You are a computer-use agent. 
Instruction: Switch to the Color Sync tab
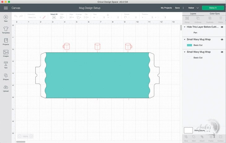coord(215,14)
